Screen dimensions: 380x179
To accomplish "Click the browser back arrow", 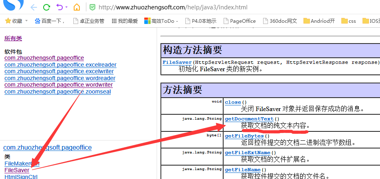I will [x=34, y=7].
